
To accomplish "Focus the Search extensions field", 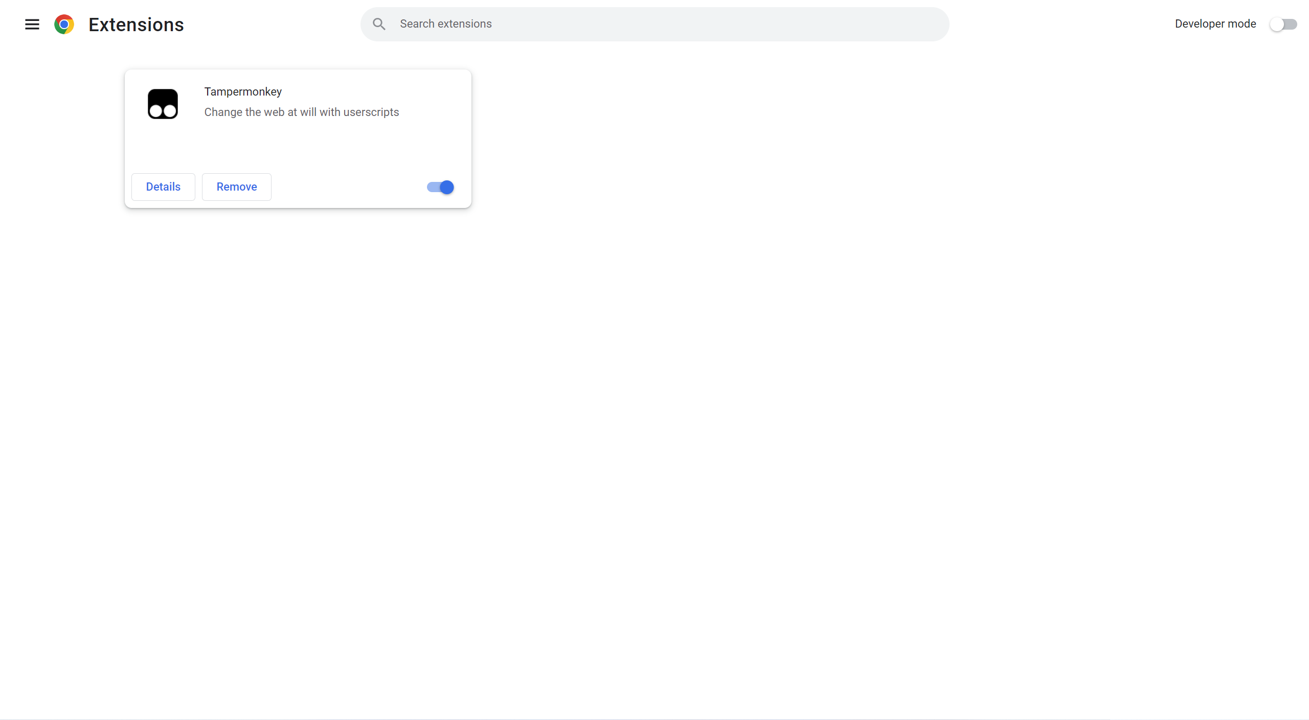I will click(654, 24).
